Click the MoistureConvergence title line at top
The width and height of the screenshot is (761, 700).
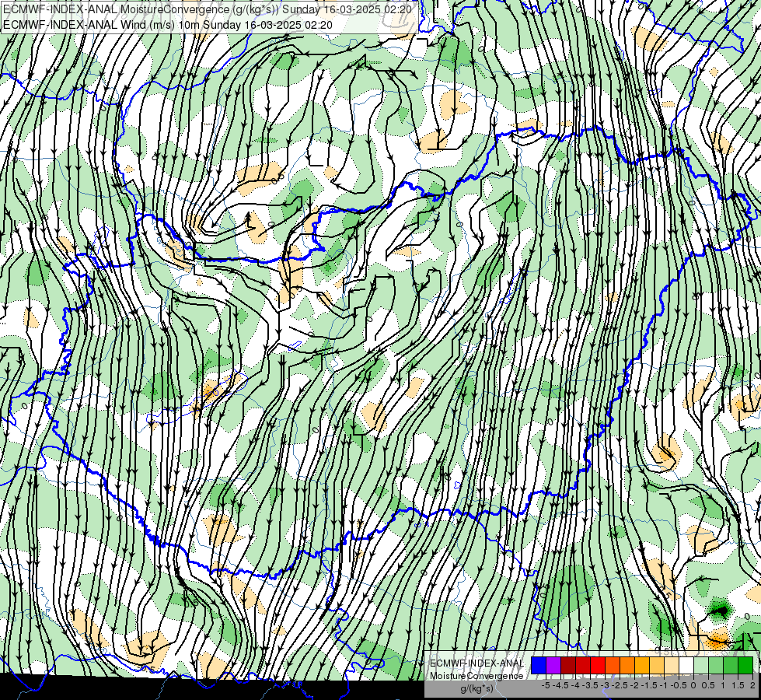[x=208, y=9]
